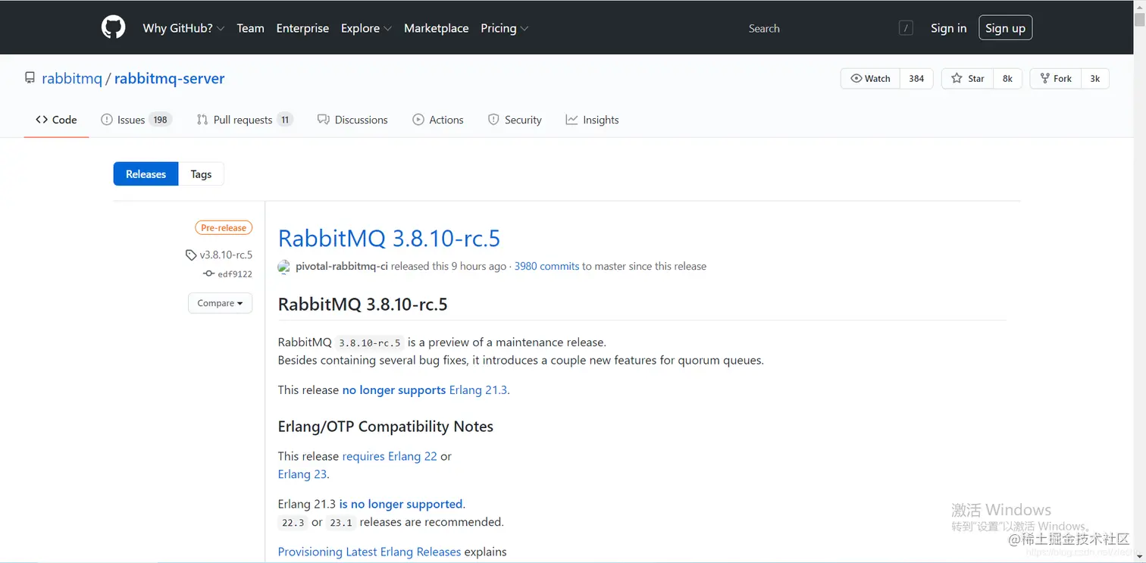Click the Actions play-circle icon

pos(418,120)
